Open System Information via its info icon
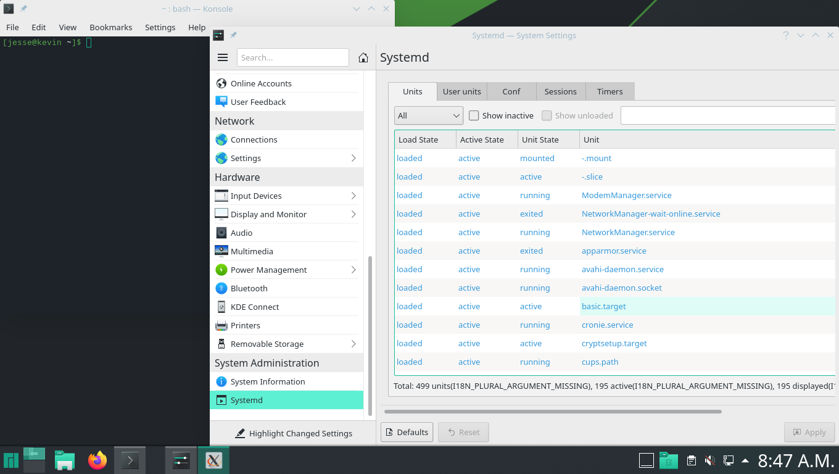Screen dimensions: 839x474 pos(221,381)
